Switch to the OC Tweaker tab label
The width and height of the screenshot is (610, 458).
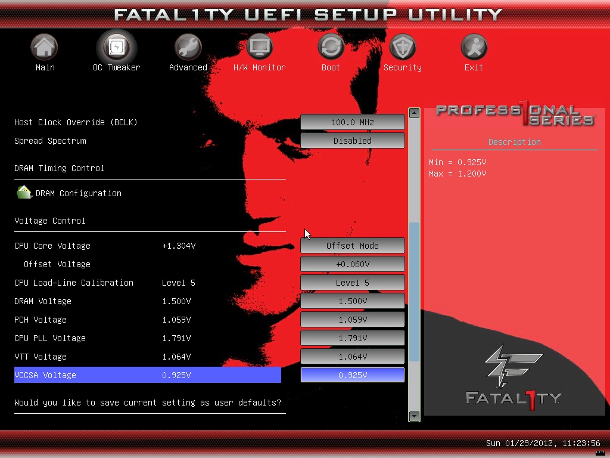[x=116, y=67]
